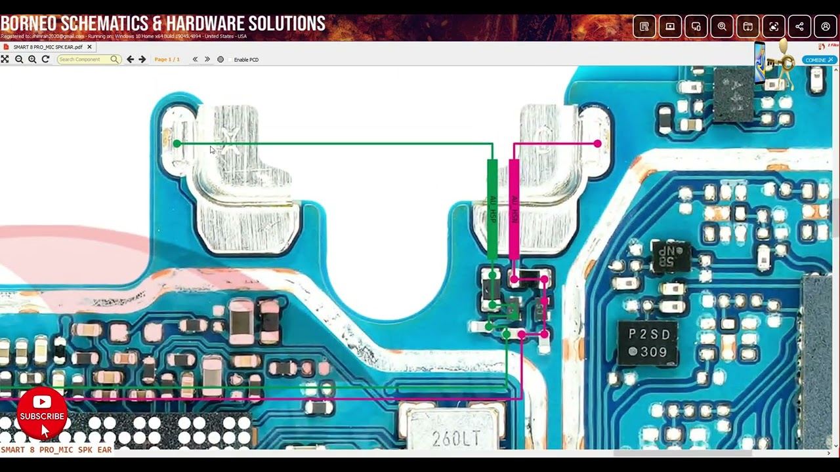Image resolution: width=840 pixels, height=472 pixels.
Task: Click the laptop screen icon in header
Action: pyautogui.click(x=670, y=27)
